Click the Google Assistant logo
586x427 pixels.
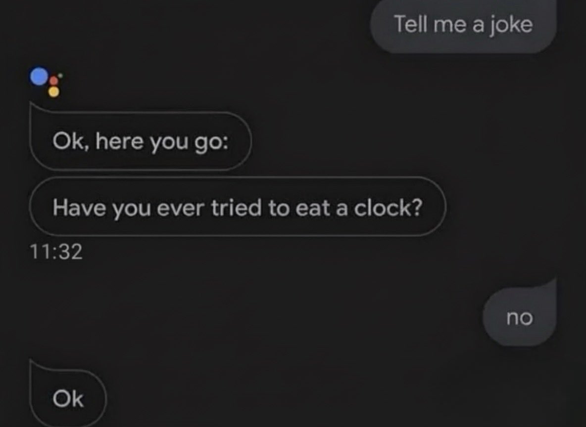click(47, 81)
